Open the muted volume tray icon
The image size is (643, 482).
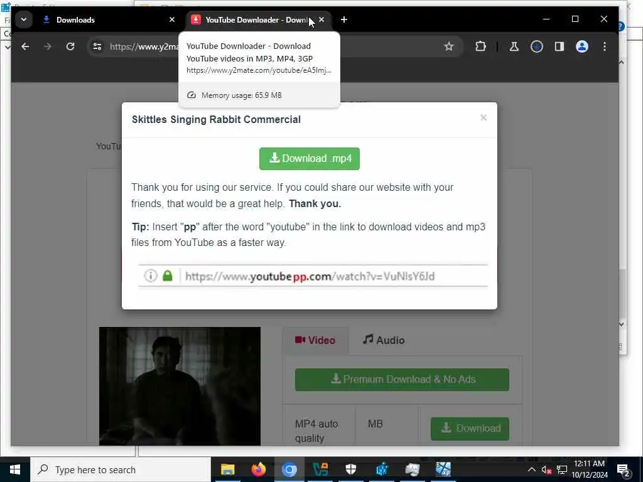(x=546, y=470)
